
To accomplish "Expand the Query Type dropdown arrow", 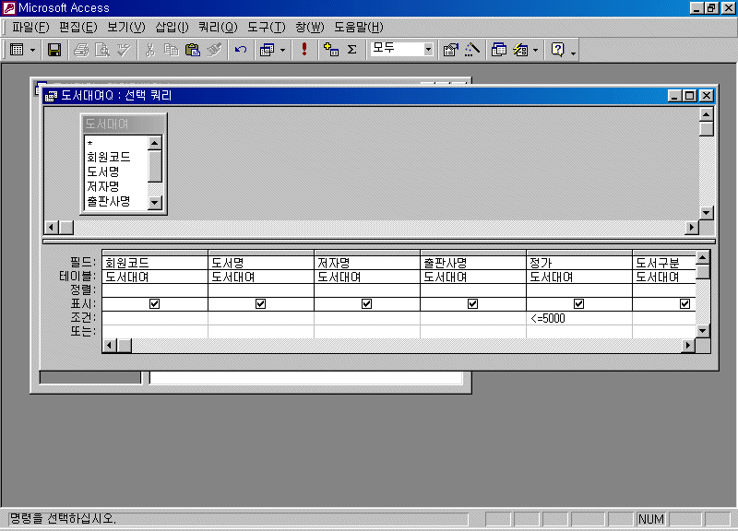I will (x=282, y=50).
